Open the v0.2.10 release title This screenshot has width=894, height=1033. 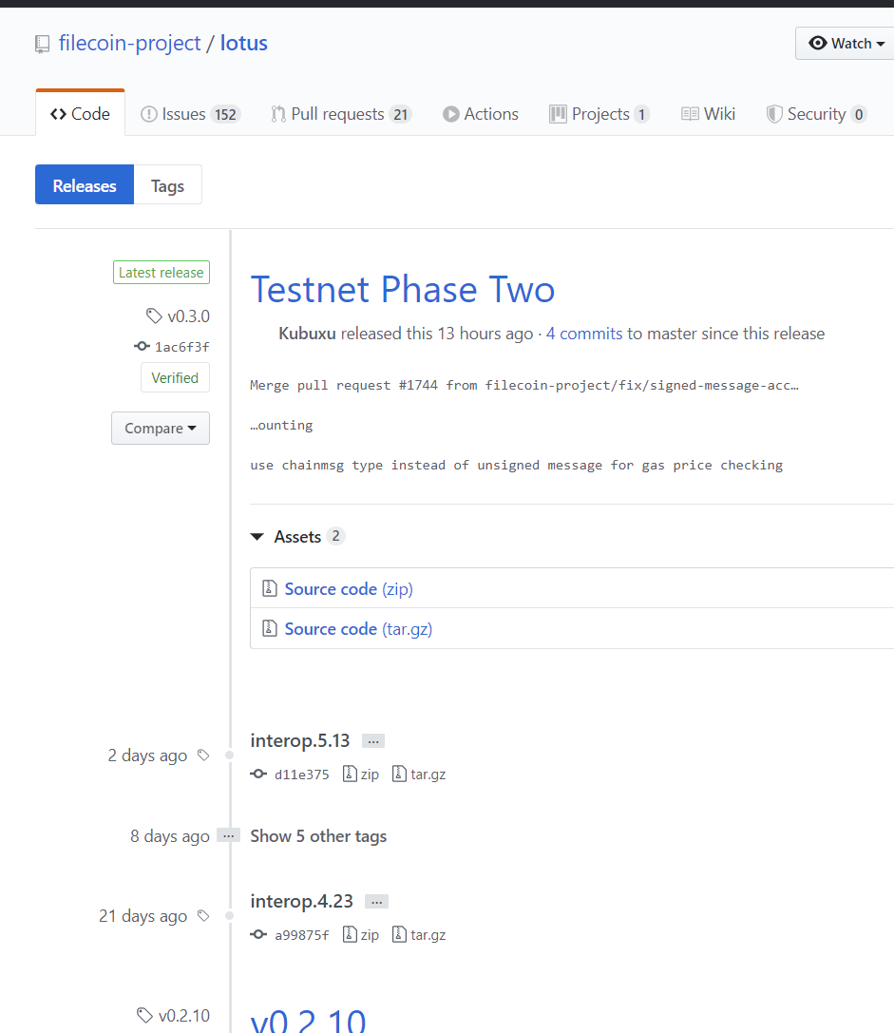tap(308, 1020)
